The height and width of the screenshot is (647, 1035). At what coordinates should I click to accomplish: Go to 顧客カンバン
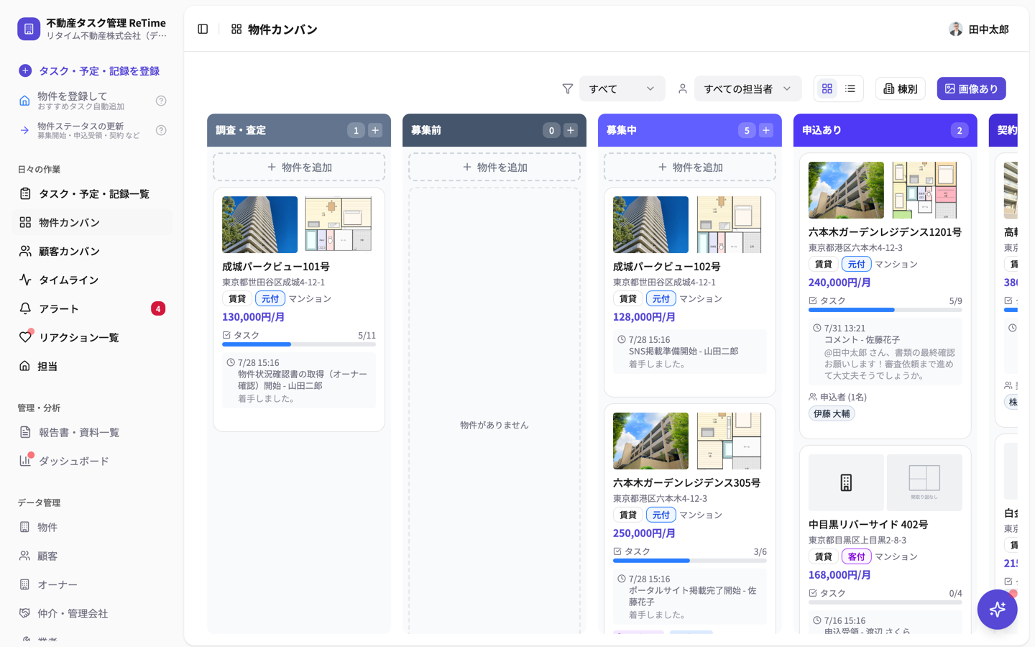92,251
